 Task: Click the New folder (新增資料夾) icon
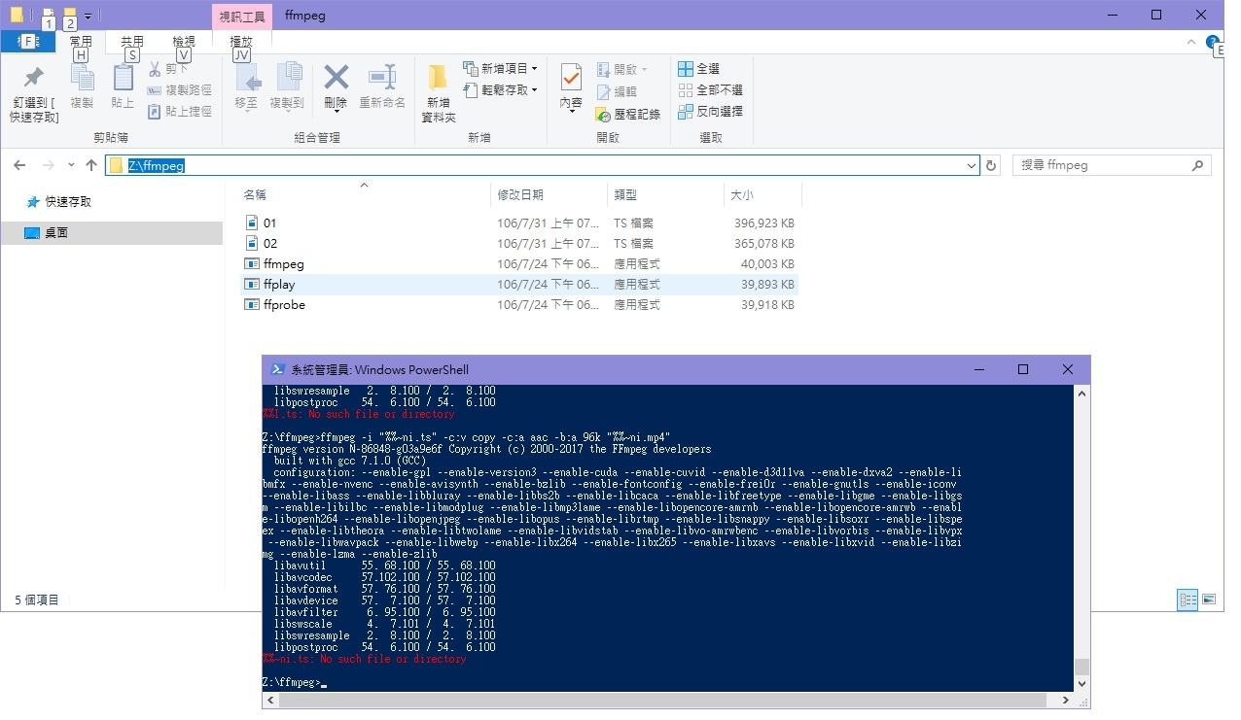pyautogui.click(x=439, y=78)
